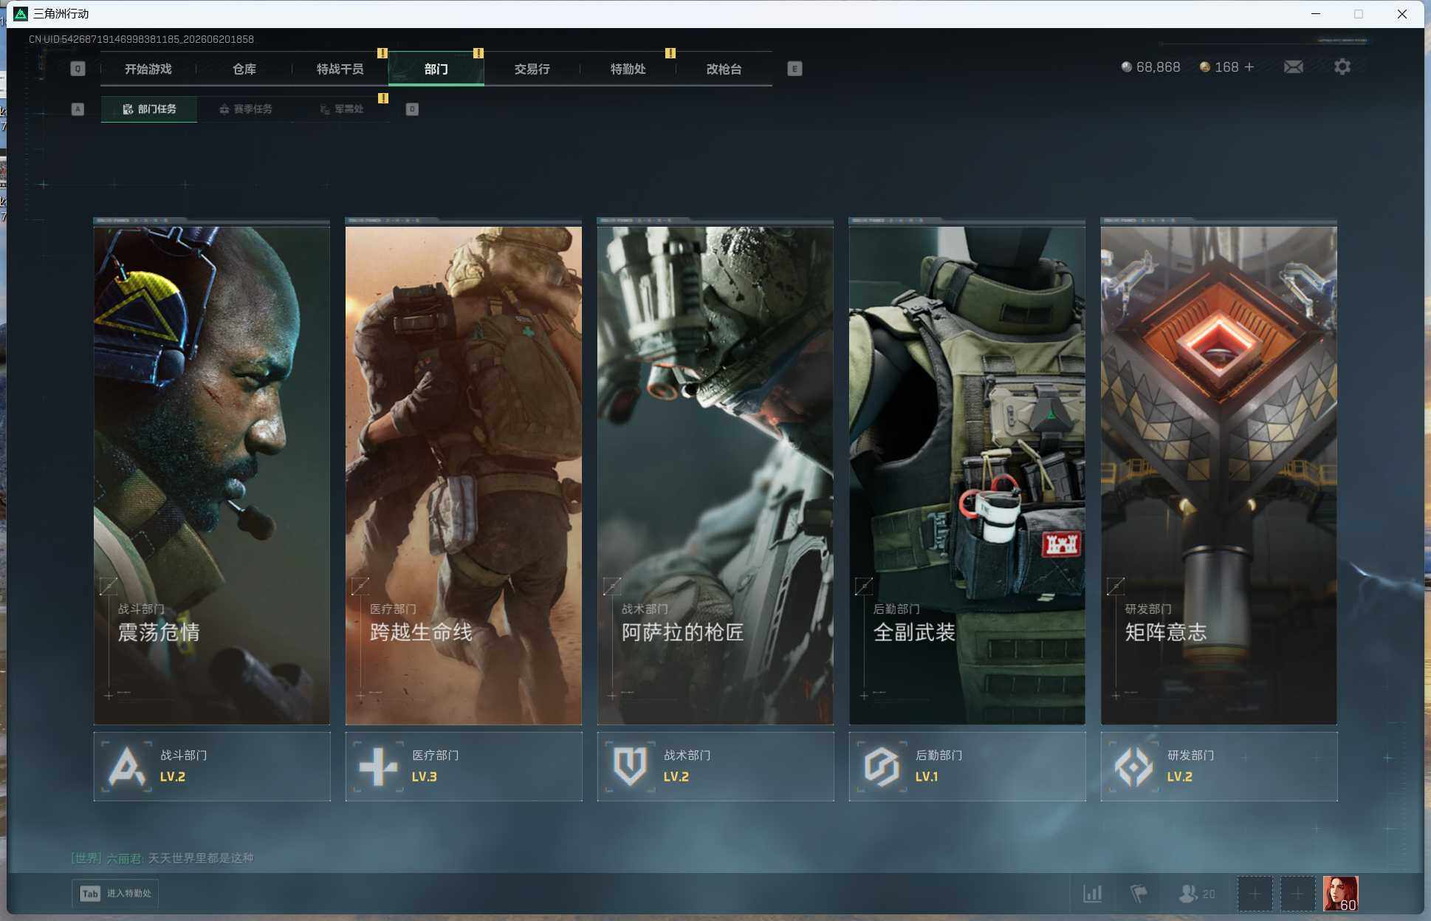The height and width of the screenshot is (921, 1431).
Task: Click the silver coin icon beside 68,868
Action: (1126, 67)
